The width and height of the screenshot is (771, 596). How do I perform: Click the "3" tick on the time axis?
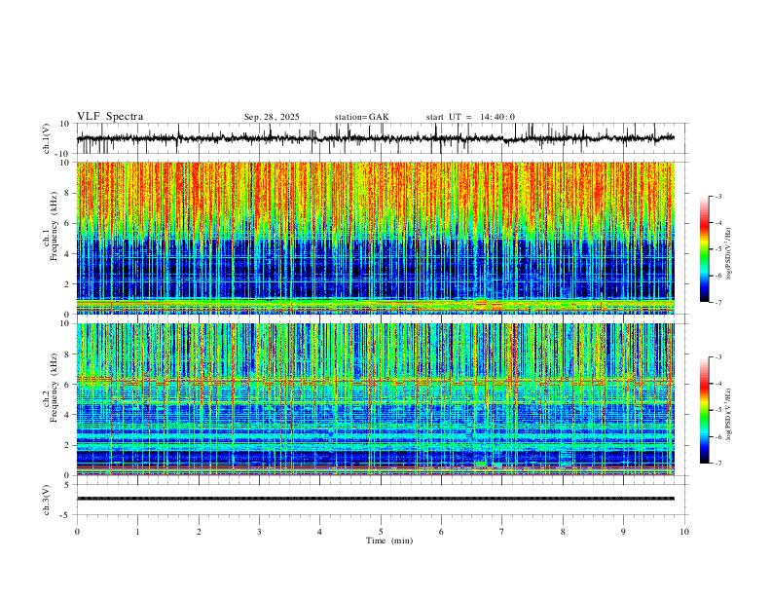coord(259,532)
